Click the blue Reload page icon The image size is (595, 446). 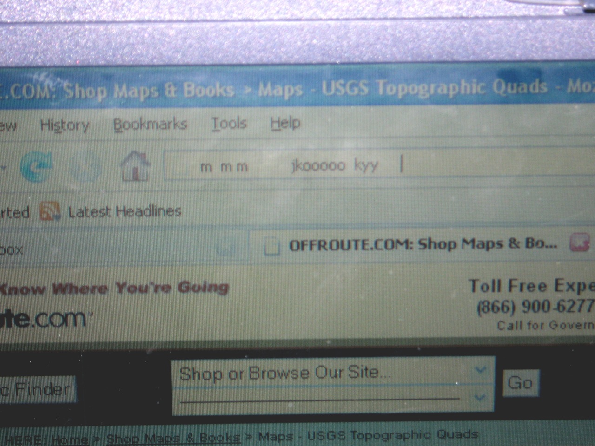(x=36, y=166)
